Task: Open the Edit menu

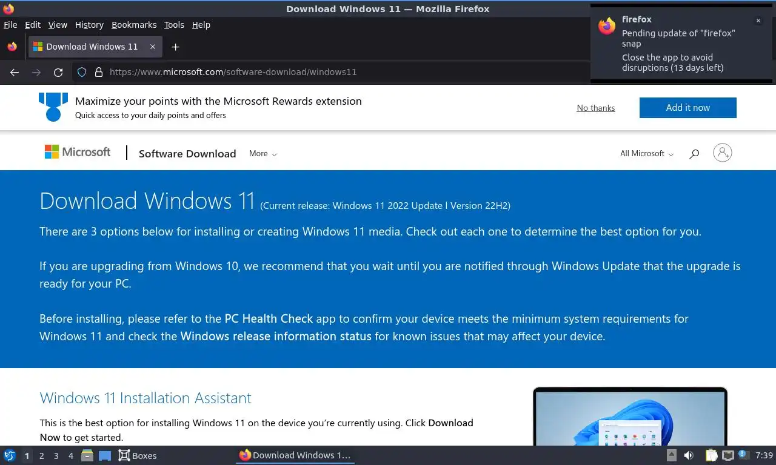Action: click(x=33, y=25)
